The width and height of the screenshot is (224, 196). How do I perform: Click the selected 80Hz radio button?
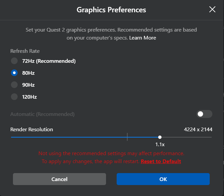click(14, 73)
